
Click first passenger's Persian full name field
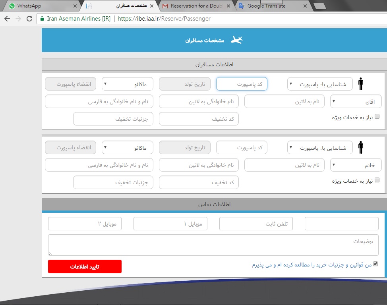tap(99, 101)
